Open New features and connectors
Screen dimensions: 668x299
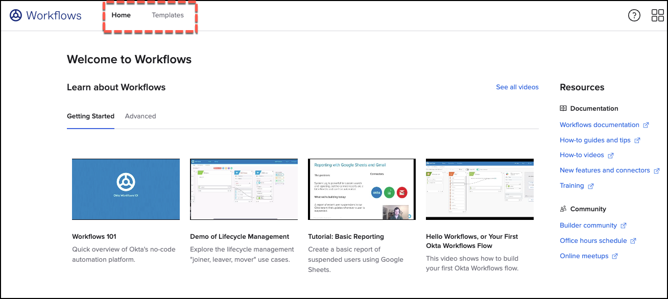[x=605, y=170]
